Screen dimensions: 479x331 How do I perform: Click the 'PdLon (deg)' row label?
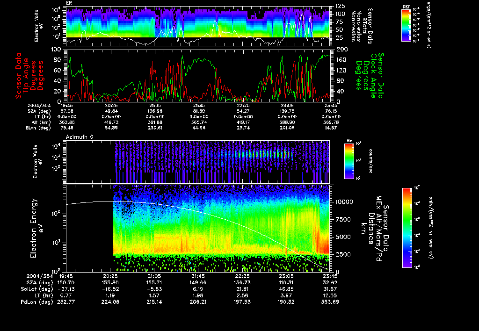click(37, 302)
